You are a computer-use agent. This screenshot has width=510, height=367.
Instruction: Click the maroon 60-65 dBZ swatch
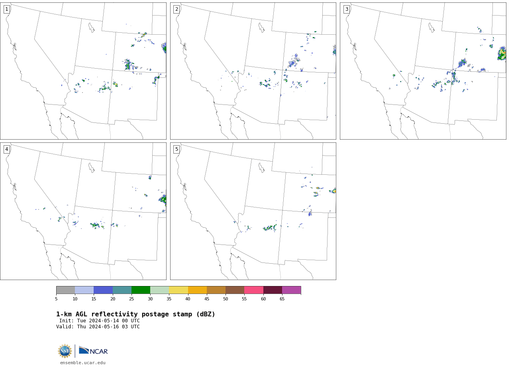pos(273,290)
